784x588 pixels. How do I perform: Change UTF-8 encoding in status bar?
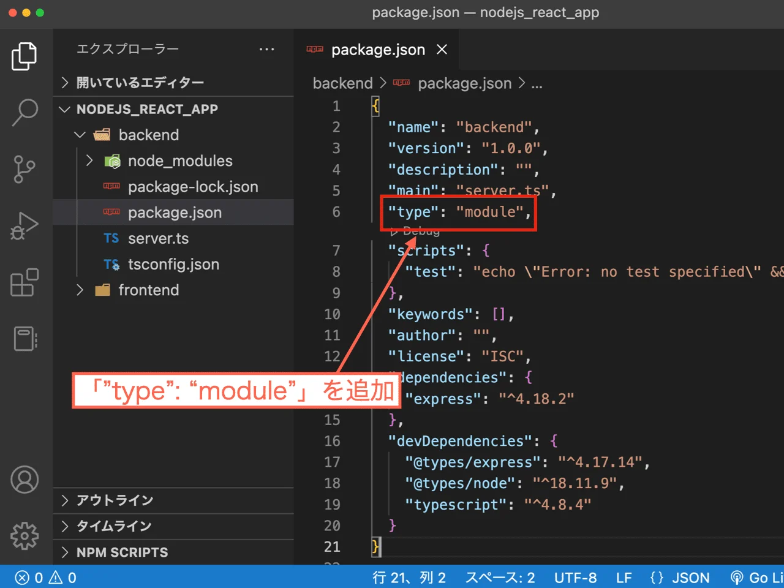tap(576, 577)
